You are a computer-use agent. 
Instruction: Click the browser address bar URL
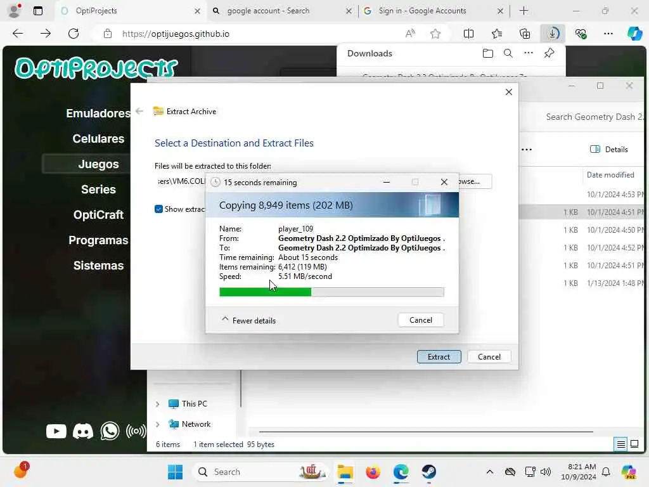(176, 34)
